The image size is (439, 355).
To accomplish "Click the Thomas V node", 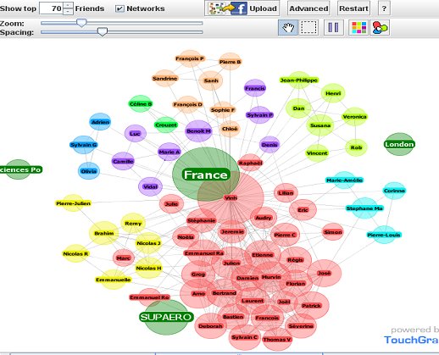I will pyautogui.click(x=277, y=340).
